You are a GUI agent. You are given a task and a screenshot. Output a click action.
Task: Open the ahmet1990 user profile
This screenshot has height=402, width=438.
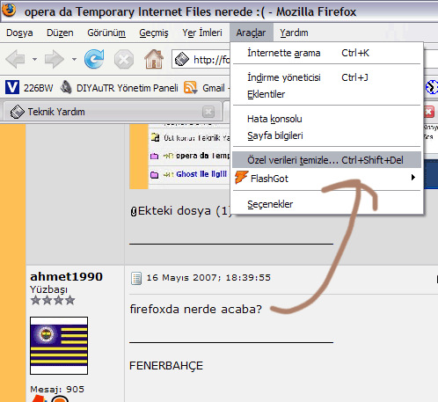(x=66, y=276)
